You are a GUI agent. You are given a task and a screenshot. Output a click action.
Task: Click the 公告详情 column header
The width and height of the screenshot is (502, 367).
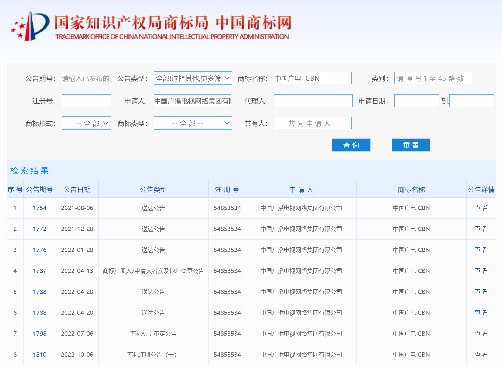pos(481,190)
